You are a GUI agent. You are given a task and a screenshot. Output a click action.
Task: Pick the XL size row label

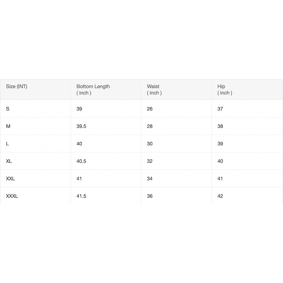pos(9,161)
